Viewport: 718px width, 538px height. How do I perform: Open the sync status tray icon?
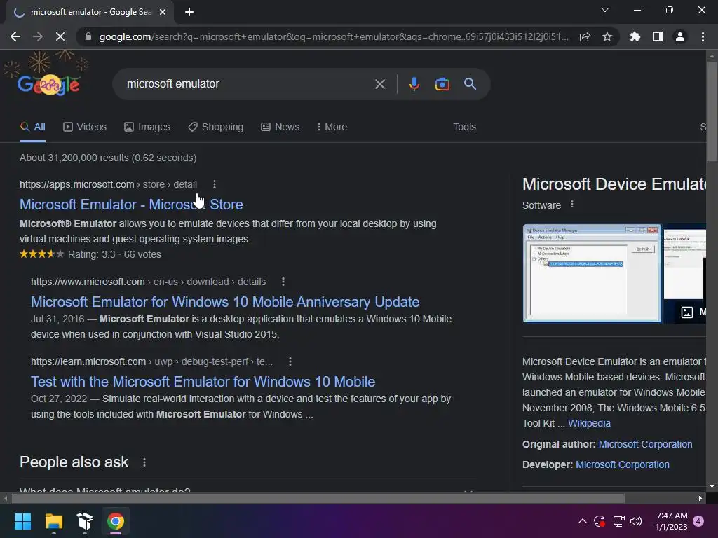point(600,521)
